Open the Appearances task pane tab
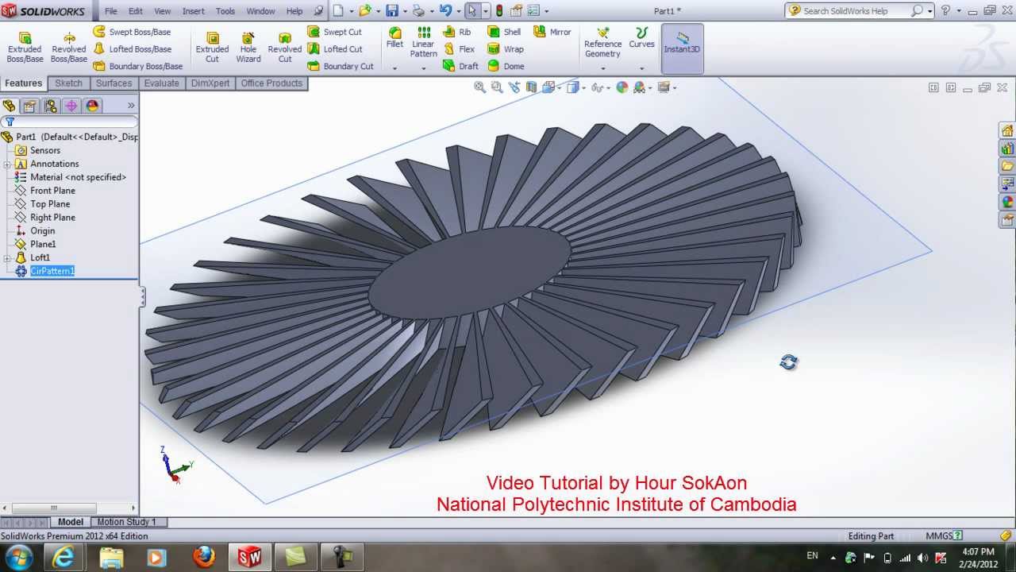 click(1007, 203)
